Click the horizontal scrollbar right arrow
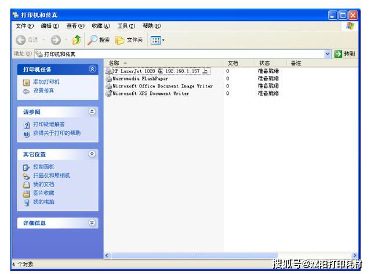 tap(354, 255)
